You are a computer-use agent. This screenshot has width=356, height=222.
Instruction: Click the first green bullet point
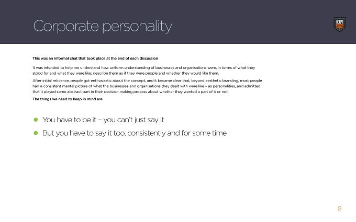pyautogui.click(x=36, y=120)
